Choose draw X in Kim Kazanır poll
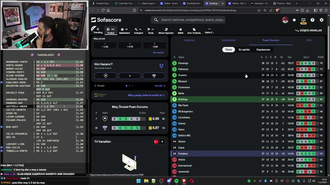Screen dimensions: 330x185 coord(130,76)
